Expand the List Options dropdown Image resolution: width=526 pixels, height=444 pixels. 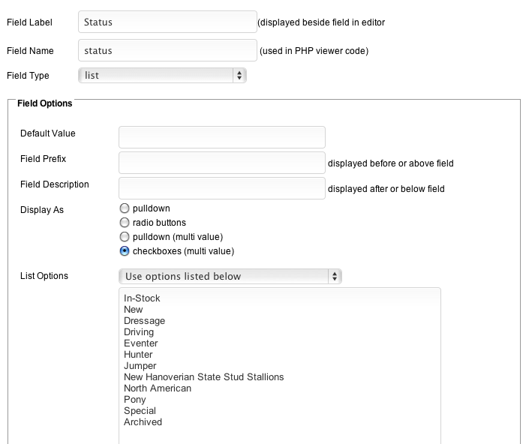coord(230,277)
